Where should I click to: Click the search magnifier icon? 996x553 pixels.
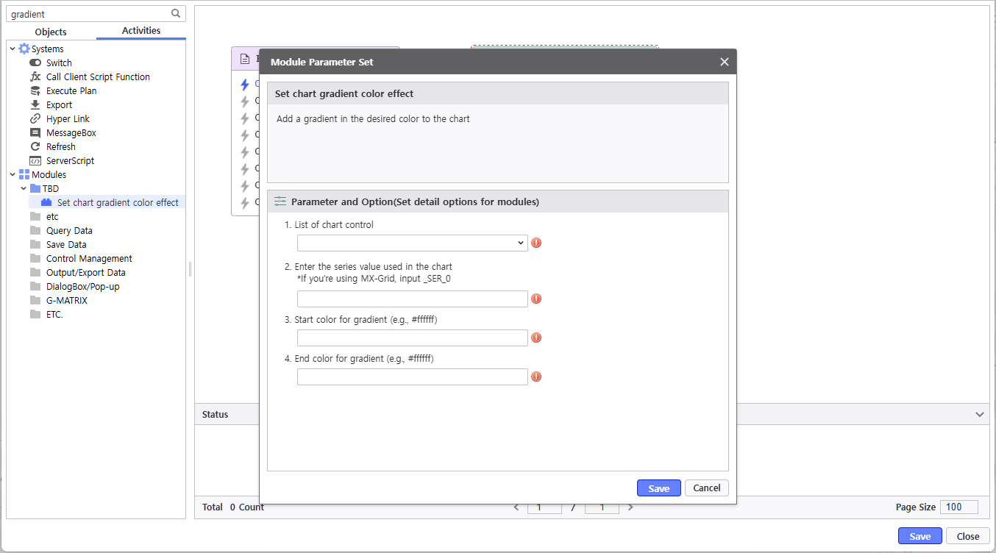coord(175,13)
